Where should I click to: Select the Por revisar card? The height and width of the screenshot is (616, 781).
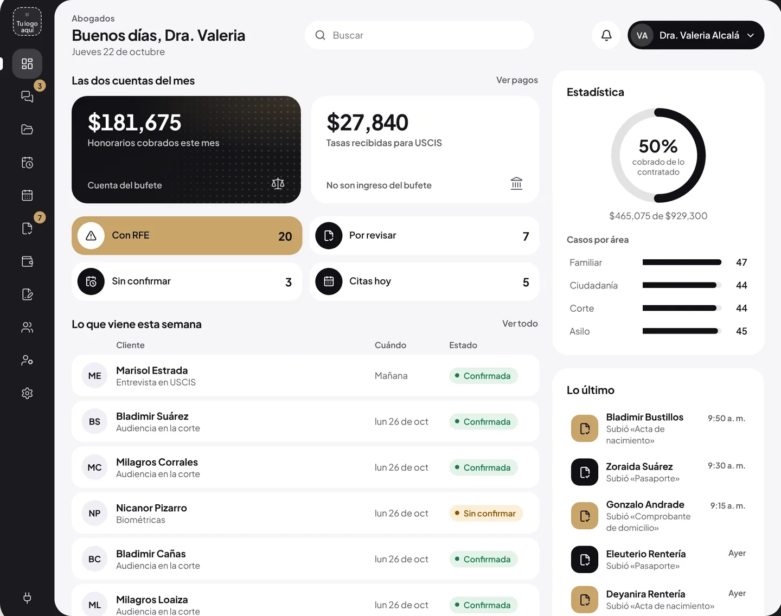point(425,236)
